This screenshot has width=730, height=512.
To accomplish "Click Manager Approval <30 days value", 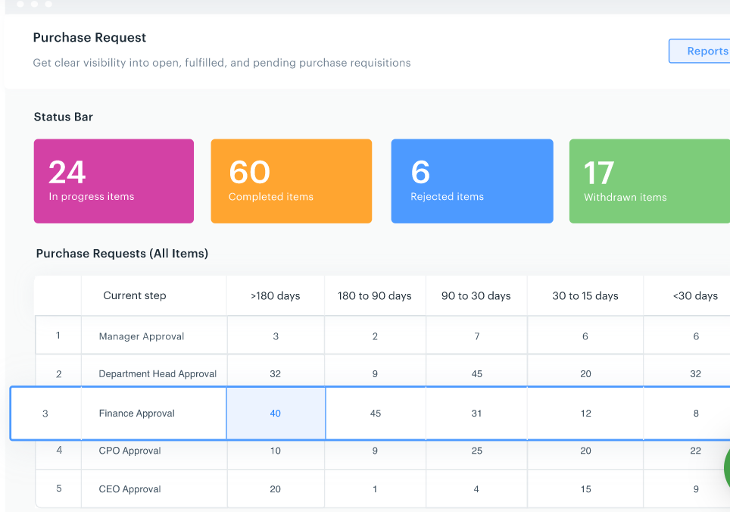I will click(x=696, y=336).
